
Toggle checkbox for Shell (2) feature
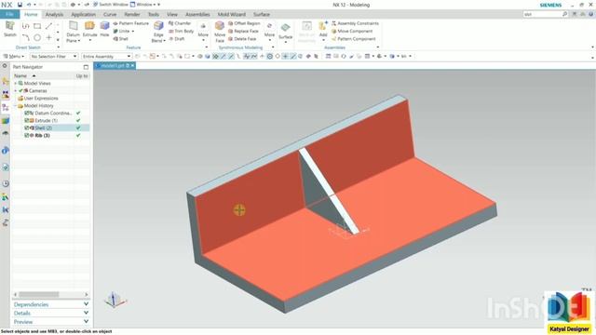27,128
